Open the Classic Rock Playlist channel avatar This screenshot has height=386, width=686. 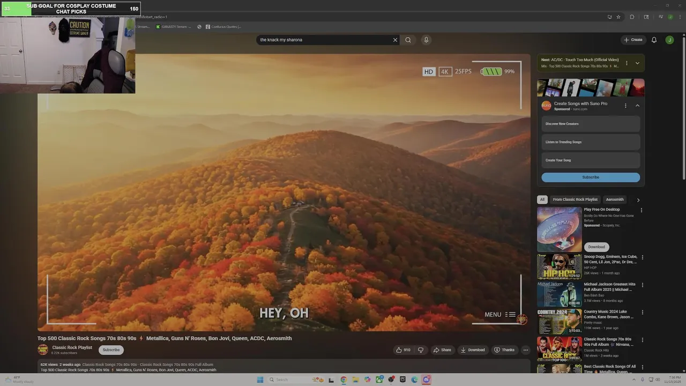coord(43,350)
